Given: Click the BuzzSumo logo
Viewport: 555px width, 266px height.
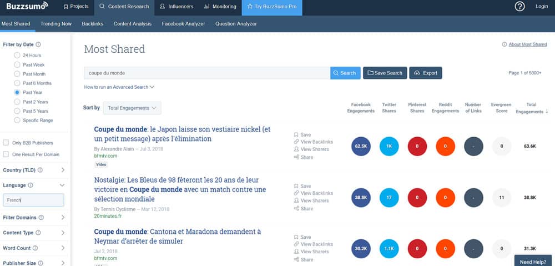Looking at the screenshot, I should 27,6.
